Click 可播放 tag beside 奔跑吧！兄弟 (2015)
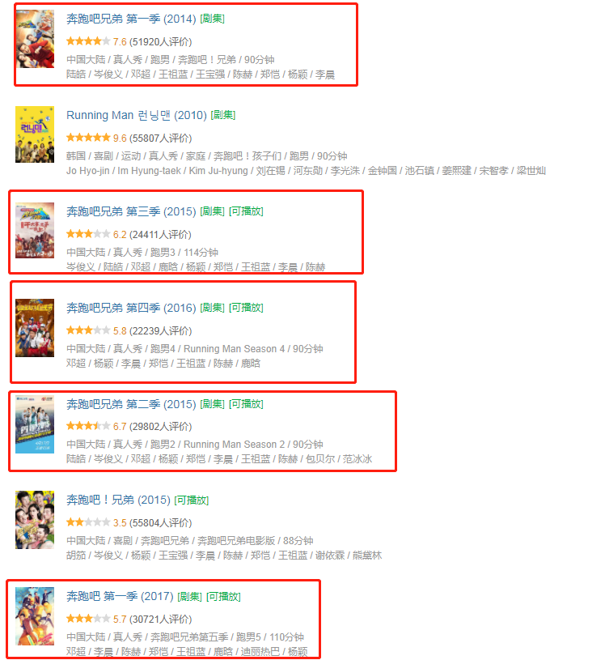This screenshot has width=605, height=660. (192, 500)
